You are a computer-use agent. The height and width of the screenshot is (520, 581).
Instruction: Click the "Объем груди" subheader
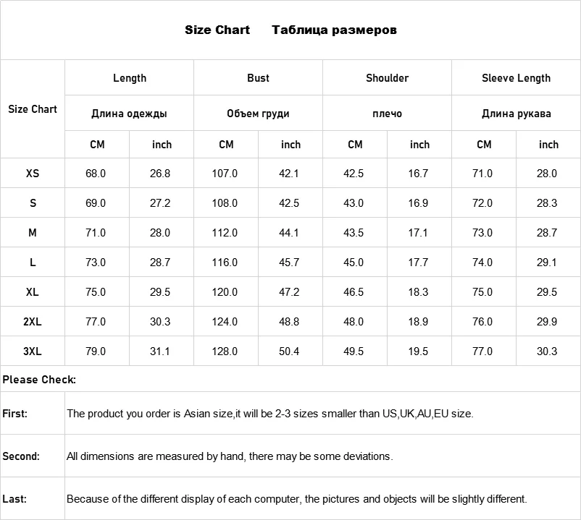[x=258, y=114]
